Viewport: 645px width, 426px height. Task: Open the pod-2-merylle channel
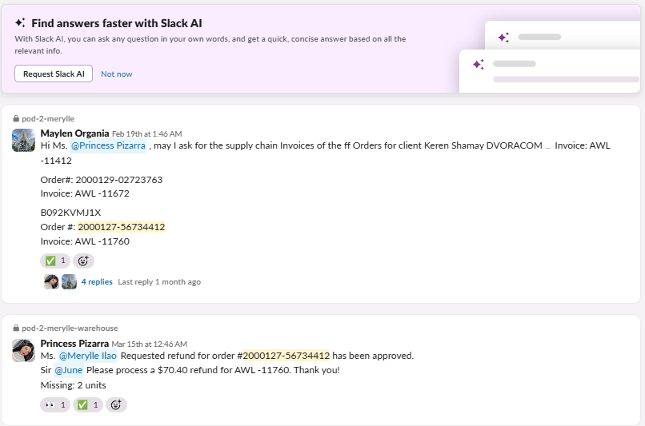(x=48, y=118)
